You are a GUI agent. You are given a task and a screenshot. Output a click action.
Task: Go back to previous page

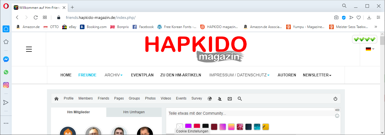(x=17, y=17)
